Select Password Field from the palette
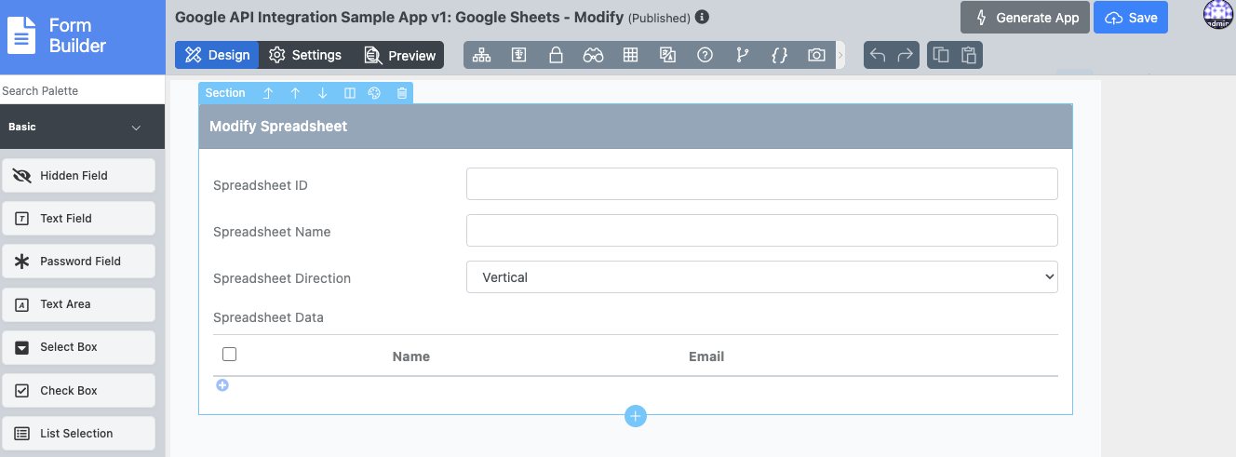The width and height of the screenshot is (1236, 457). [x=79, y=261]
